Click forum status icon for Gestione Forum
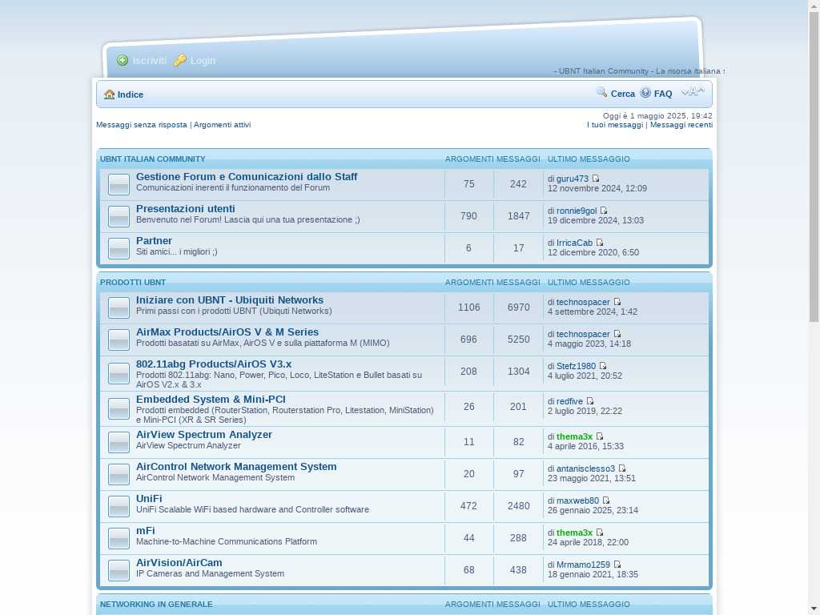 119,184
